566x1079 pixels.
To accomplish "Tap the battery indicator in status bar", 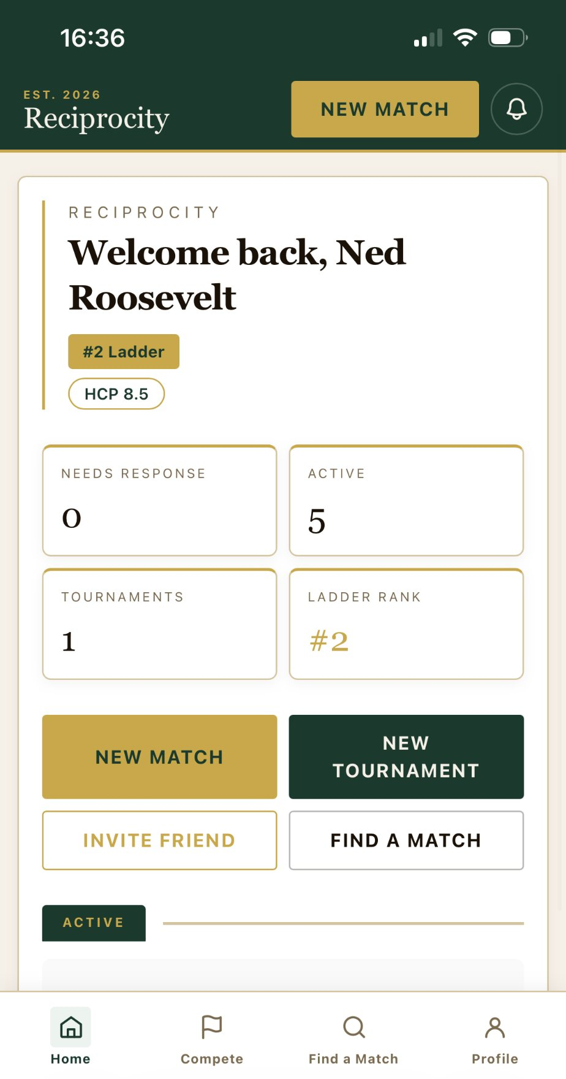I will pyautogui.click(x=506, y=37).
